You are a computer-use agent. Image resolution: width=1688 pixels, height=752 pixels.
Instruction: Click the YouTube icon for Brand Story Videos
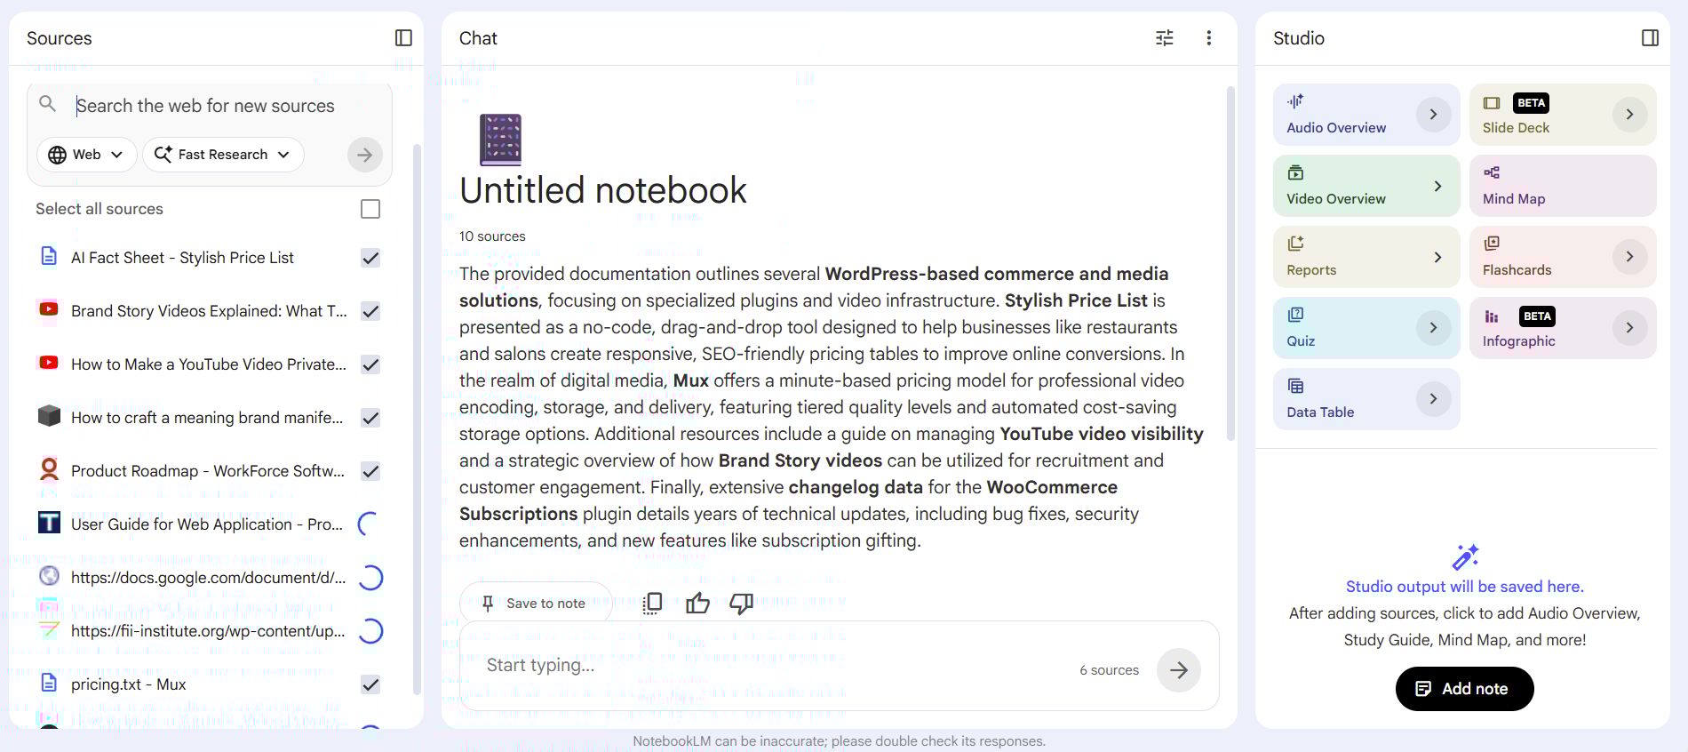pyautogui.click(x=49, y=309)
